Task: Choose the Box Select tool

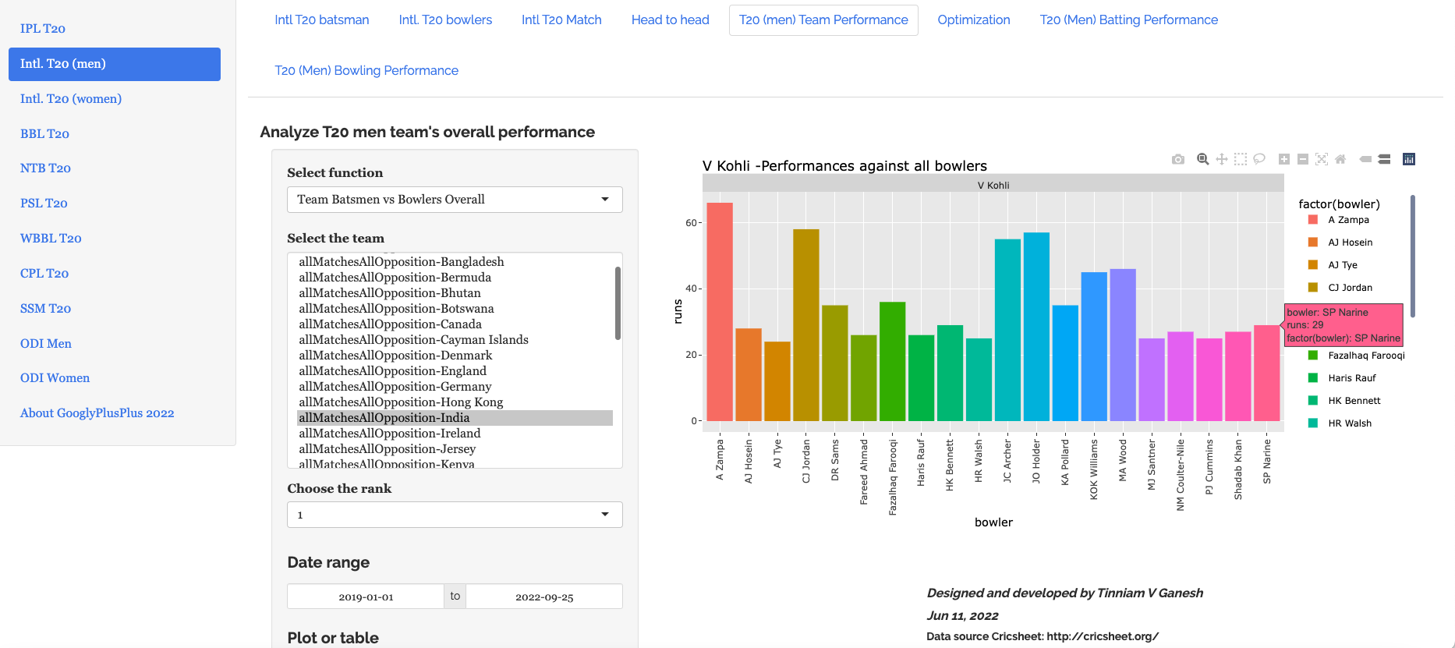Action: (x=1240, y=159)
